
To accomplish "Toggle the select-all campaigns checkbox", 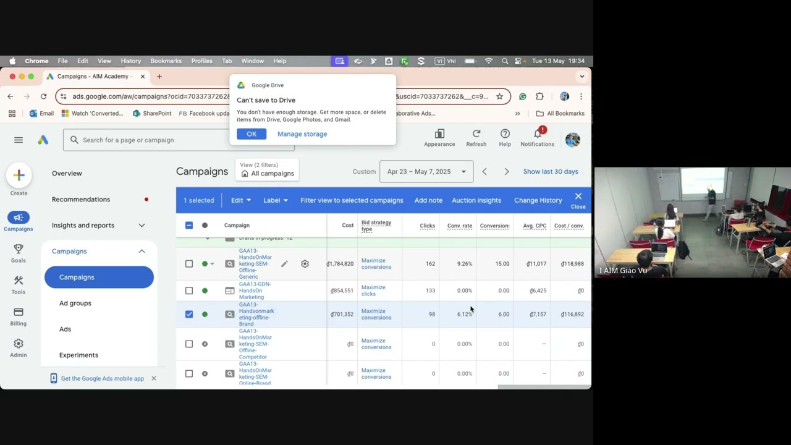I will pos(189,226).
